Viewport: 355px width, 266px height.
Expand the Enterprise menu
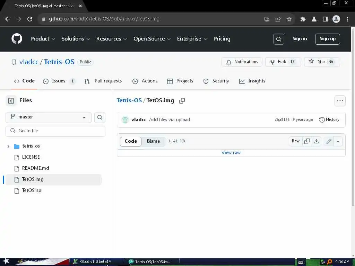192,39
